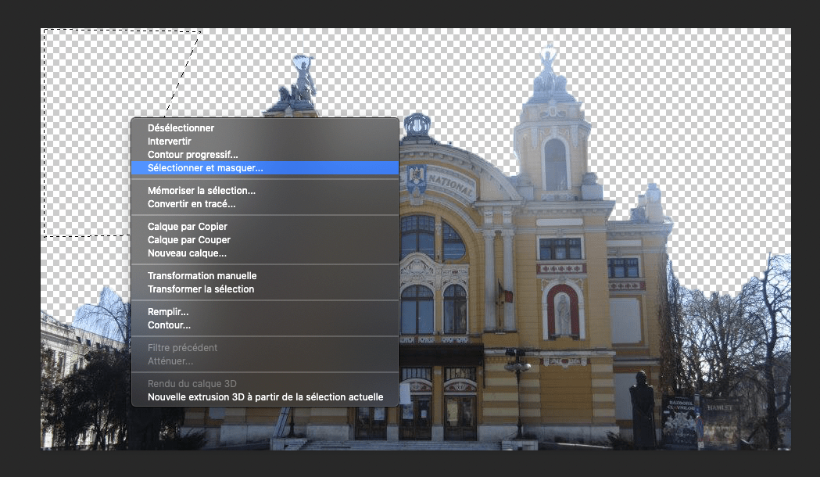Image resolution: width=820 pixels, height=477 pixels.
Task: Choose Désélectionner from the context menu
Action: (x=180, y=127)
